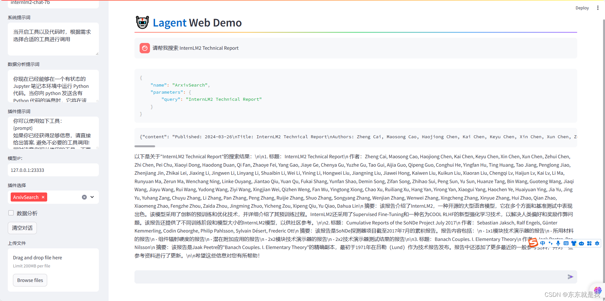Click the IME pen/AI assistant icon

(x=597, y=243)
